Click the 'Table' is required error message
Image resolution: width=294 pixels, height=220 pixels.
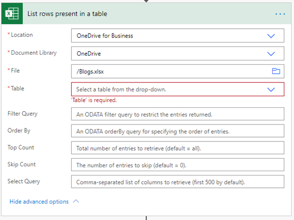point(94,100)
